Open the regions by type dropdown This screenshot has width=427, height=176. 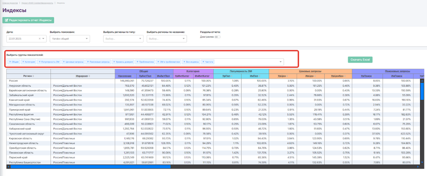coord(123,39)
